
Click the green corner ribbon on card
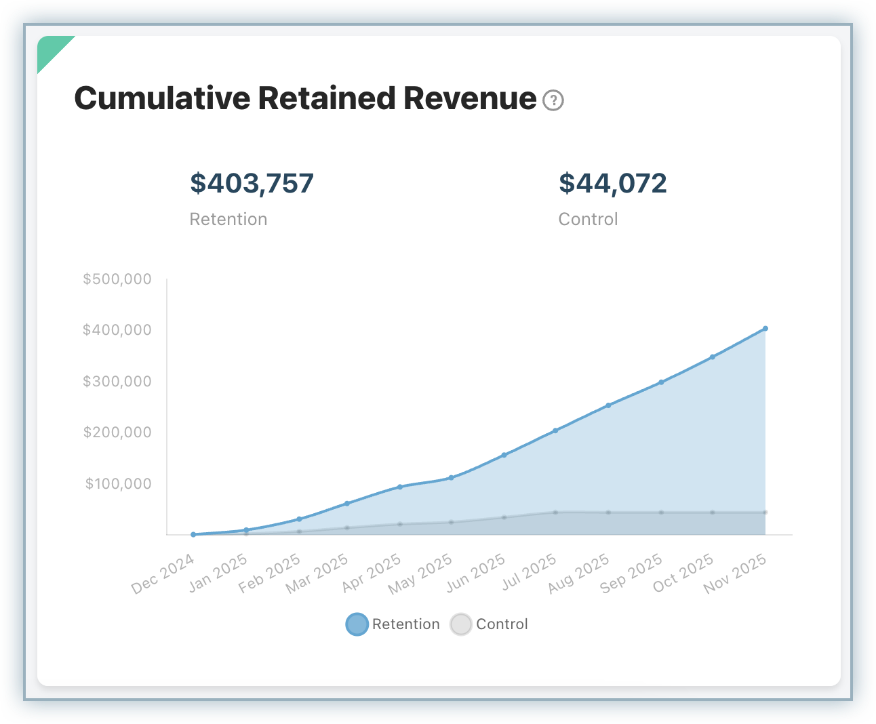coord(50,49)
